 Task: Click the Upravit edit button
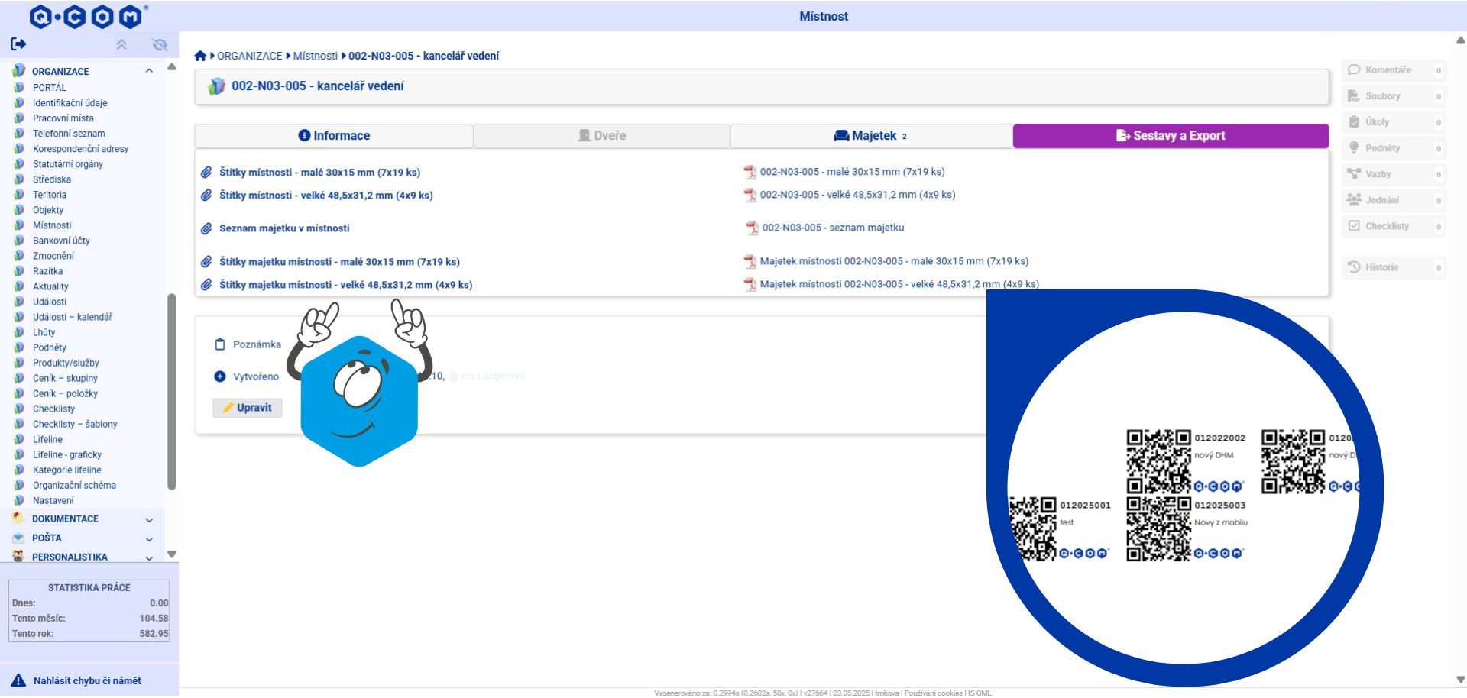click(248, 408)
